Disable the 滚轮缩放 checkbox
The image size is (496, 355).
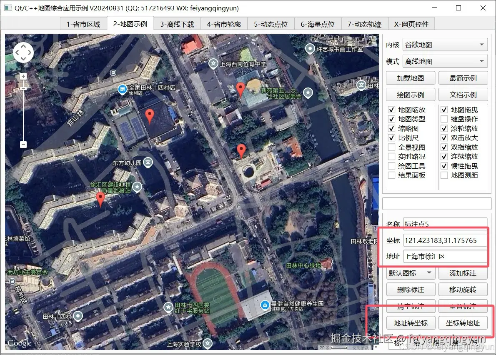(444, 128)
